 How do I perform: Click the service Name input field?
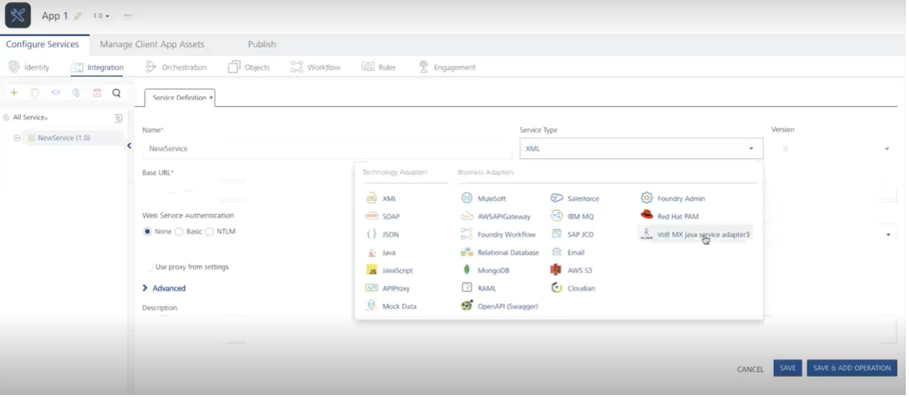(x=326, y=148)
